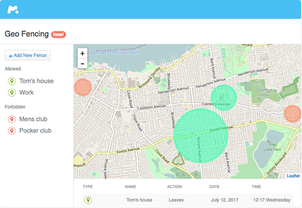Select Tom's house fence in sidebar
The height and width of the screenshot is (208, 302).
pos(36,81)
